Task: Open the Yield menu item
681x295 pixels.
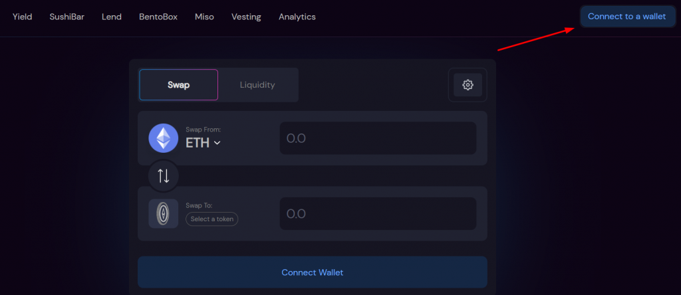Action: coord(23,17)
